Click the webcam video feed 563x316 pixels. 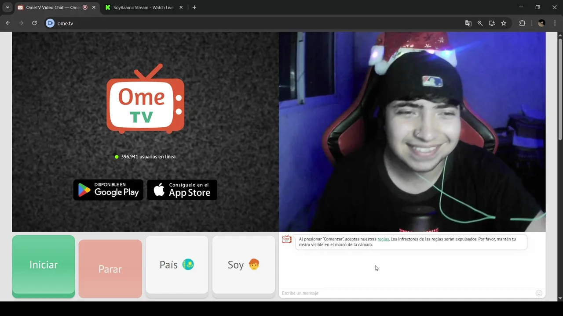pos(412,132)
